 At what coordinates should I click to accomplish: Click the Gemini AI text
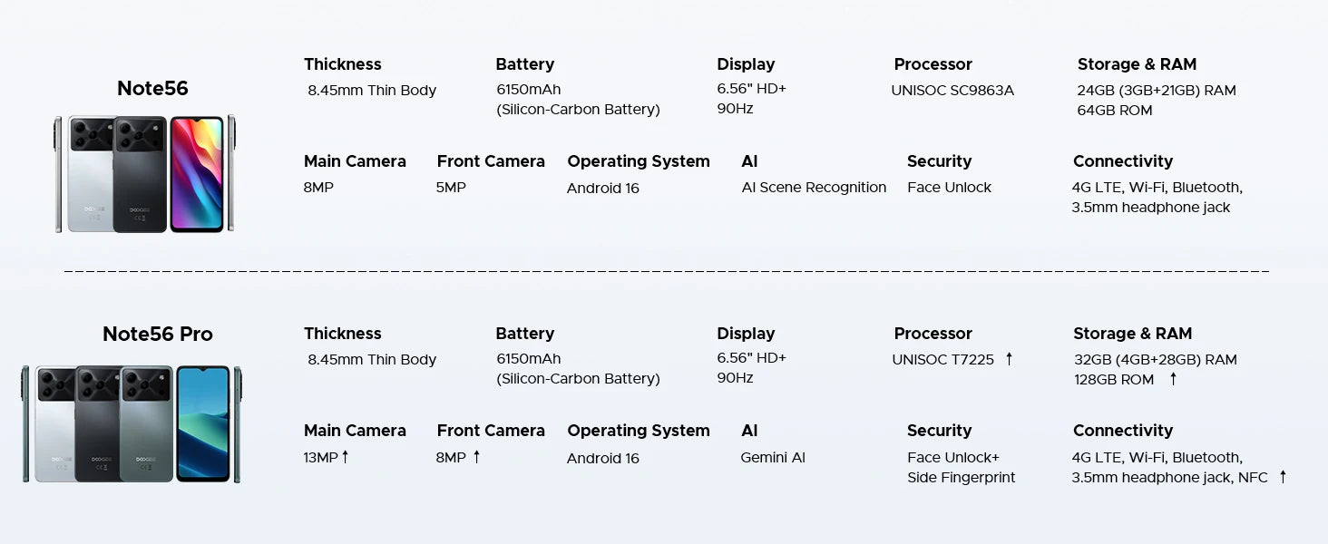tap(773, 457)
